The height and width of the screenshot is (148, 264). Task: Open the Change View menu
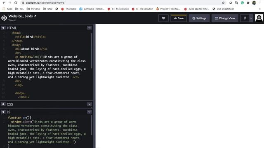click(x=225, y=18)
